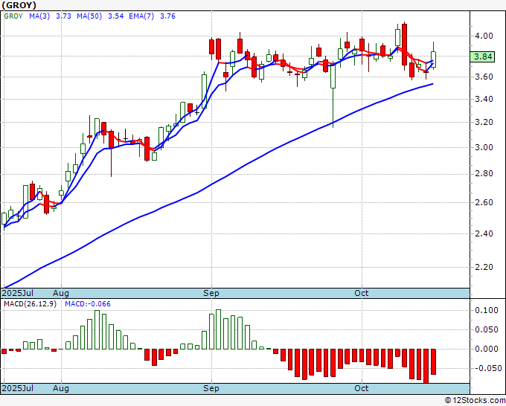The image size is (506, 406).
Task: Click the 3.40 price axis label
Action: pyautogui.click(x=484, y=99)
